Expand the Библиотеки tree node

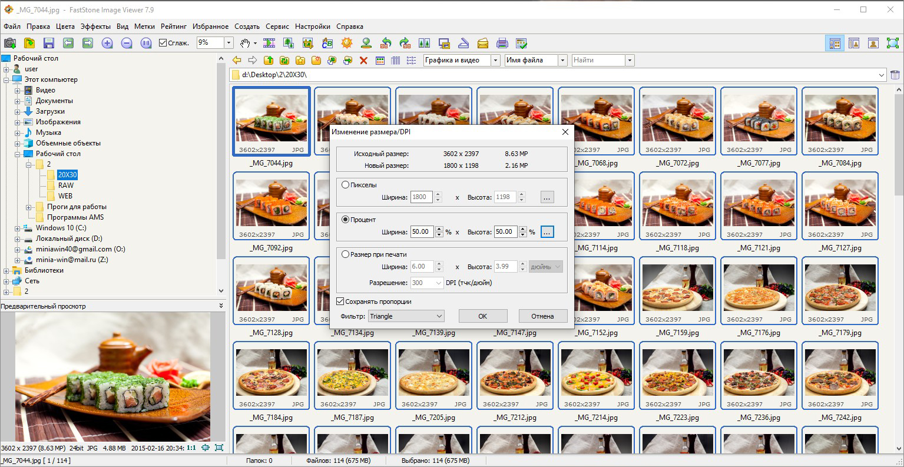pos(6,270)
